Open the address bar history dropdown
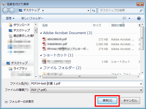This screenshot has width=146, height=109. pos(88,11)
